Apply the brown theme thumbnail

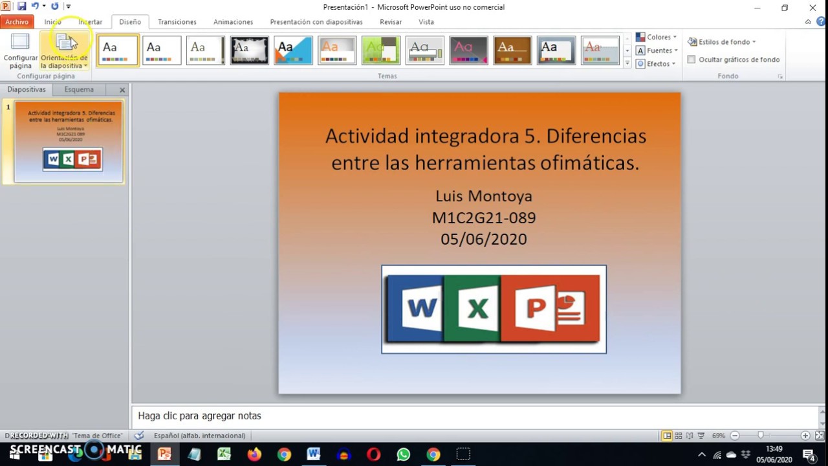(512, 50)
